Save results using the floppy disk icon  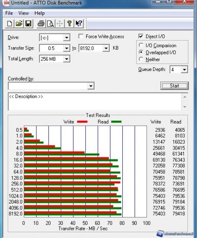[x=29, y=23]
